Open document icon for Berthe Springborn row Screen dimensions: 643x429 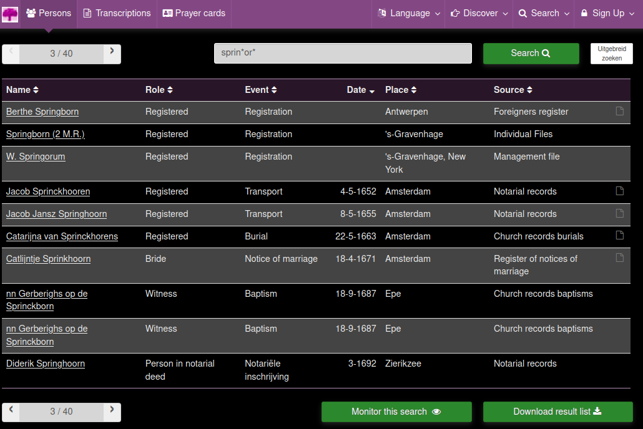[619, 111]
